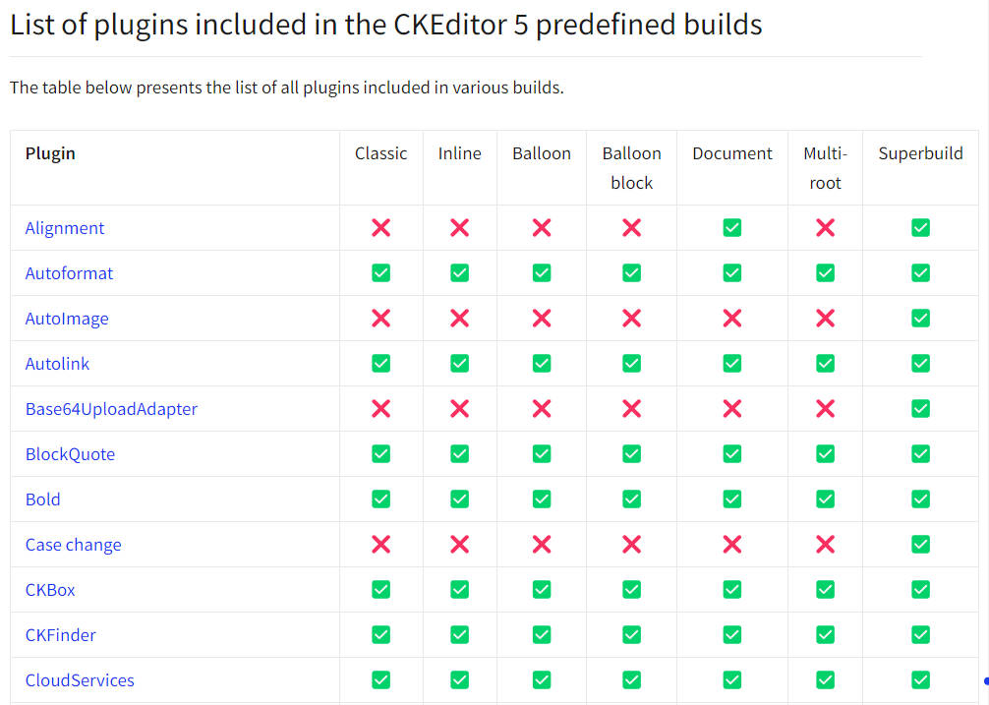Click the red X for Base64UploadAdapter under Inline
Viewport: 989px width, 705px height.
pyautogui.click(x=460, y=409)
